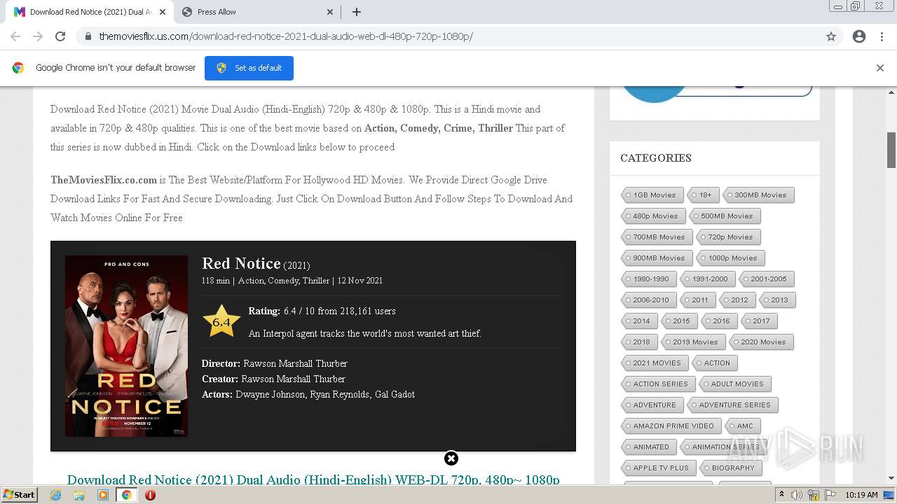Select the 2020 Movies tag
Screen dimensions: 897x504
point(760,342)
